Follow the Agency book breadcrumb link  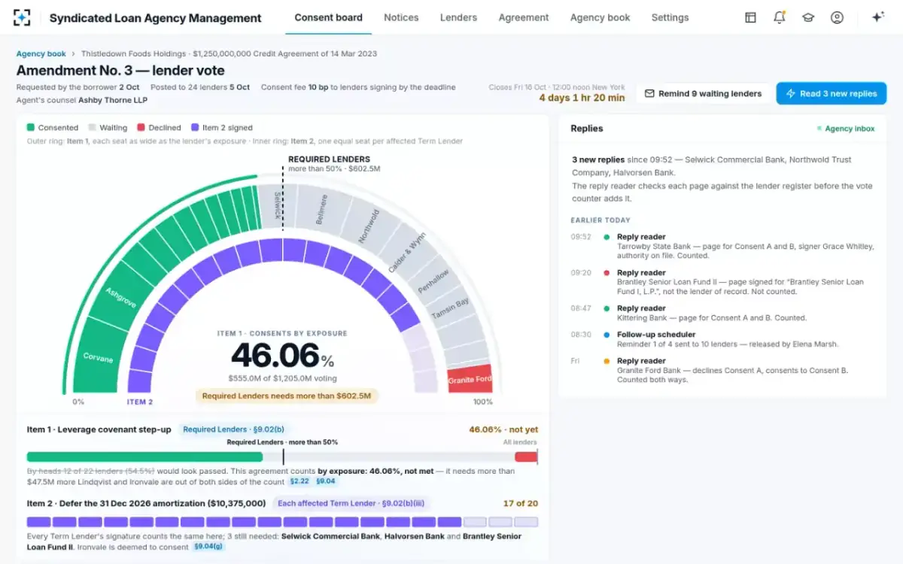41,54
